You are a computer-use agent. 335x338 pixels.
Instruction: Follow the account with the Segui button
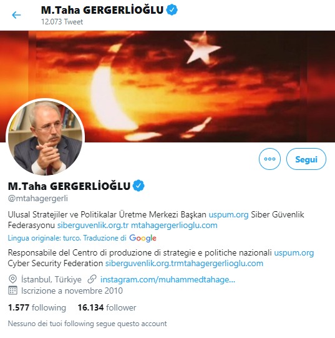[306, 159]
